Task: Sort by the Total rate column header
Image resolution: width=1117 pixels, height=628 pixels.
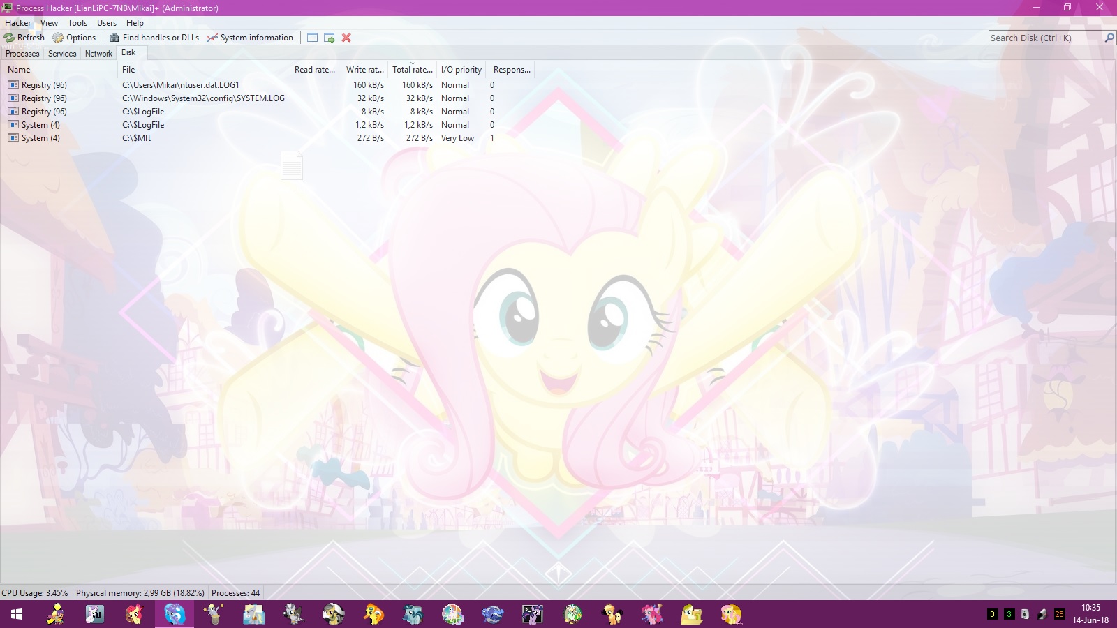Action: 413,70
